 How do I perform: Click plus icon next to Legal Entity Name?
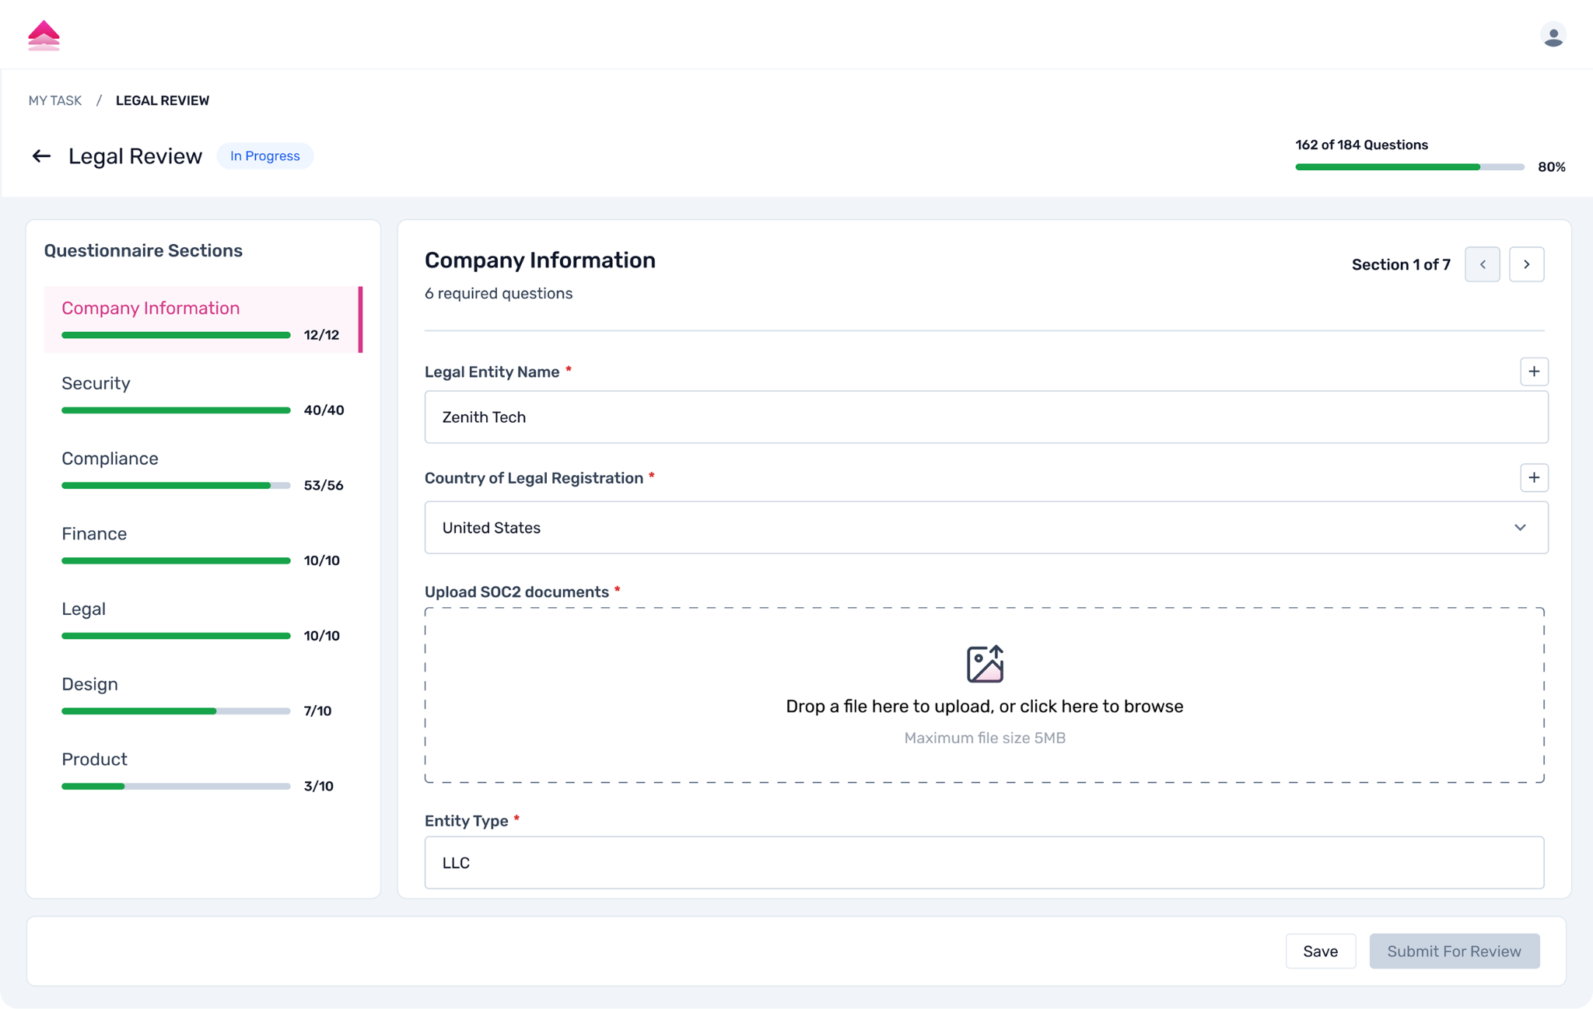coord(1533,372)
